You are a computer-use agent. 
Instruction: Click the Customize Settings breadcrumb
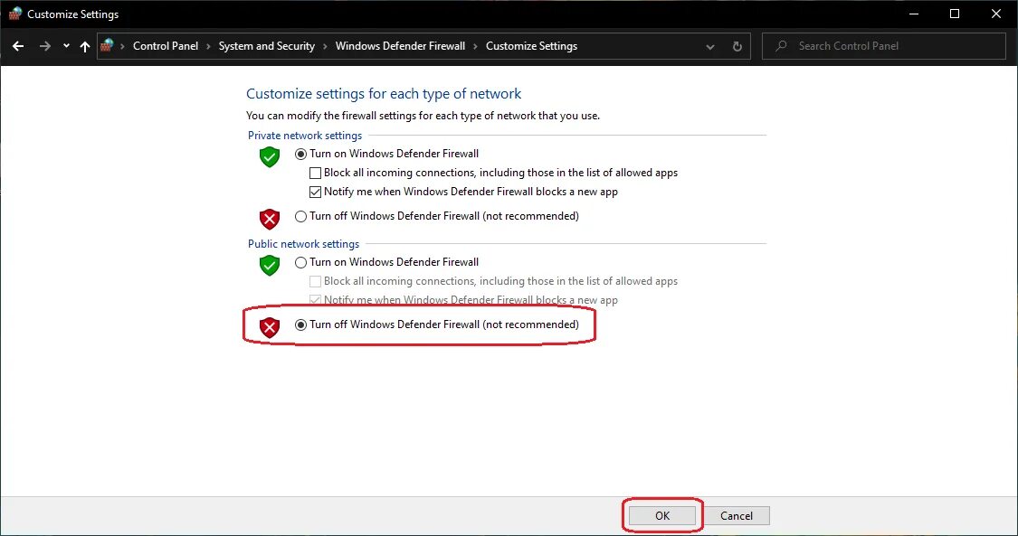coord(532,46)
